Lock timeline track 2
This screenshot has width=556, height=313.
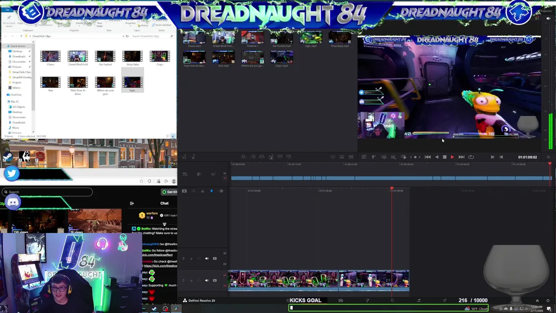click(x=191, y=259)
